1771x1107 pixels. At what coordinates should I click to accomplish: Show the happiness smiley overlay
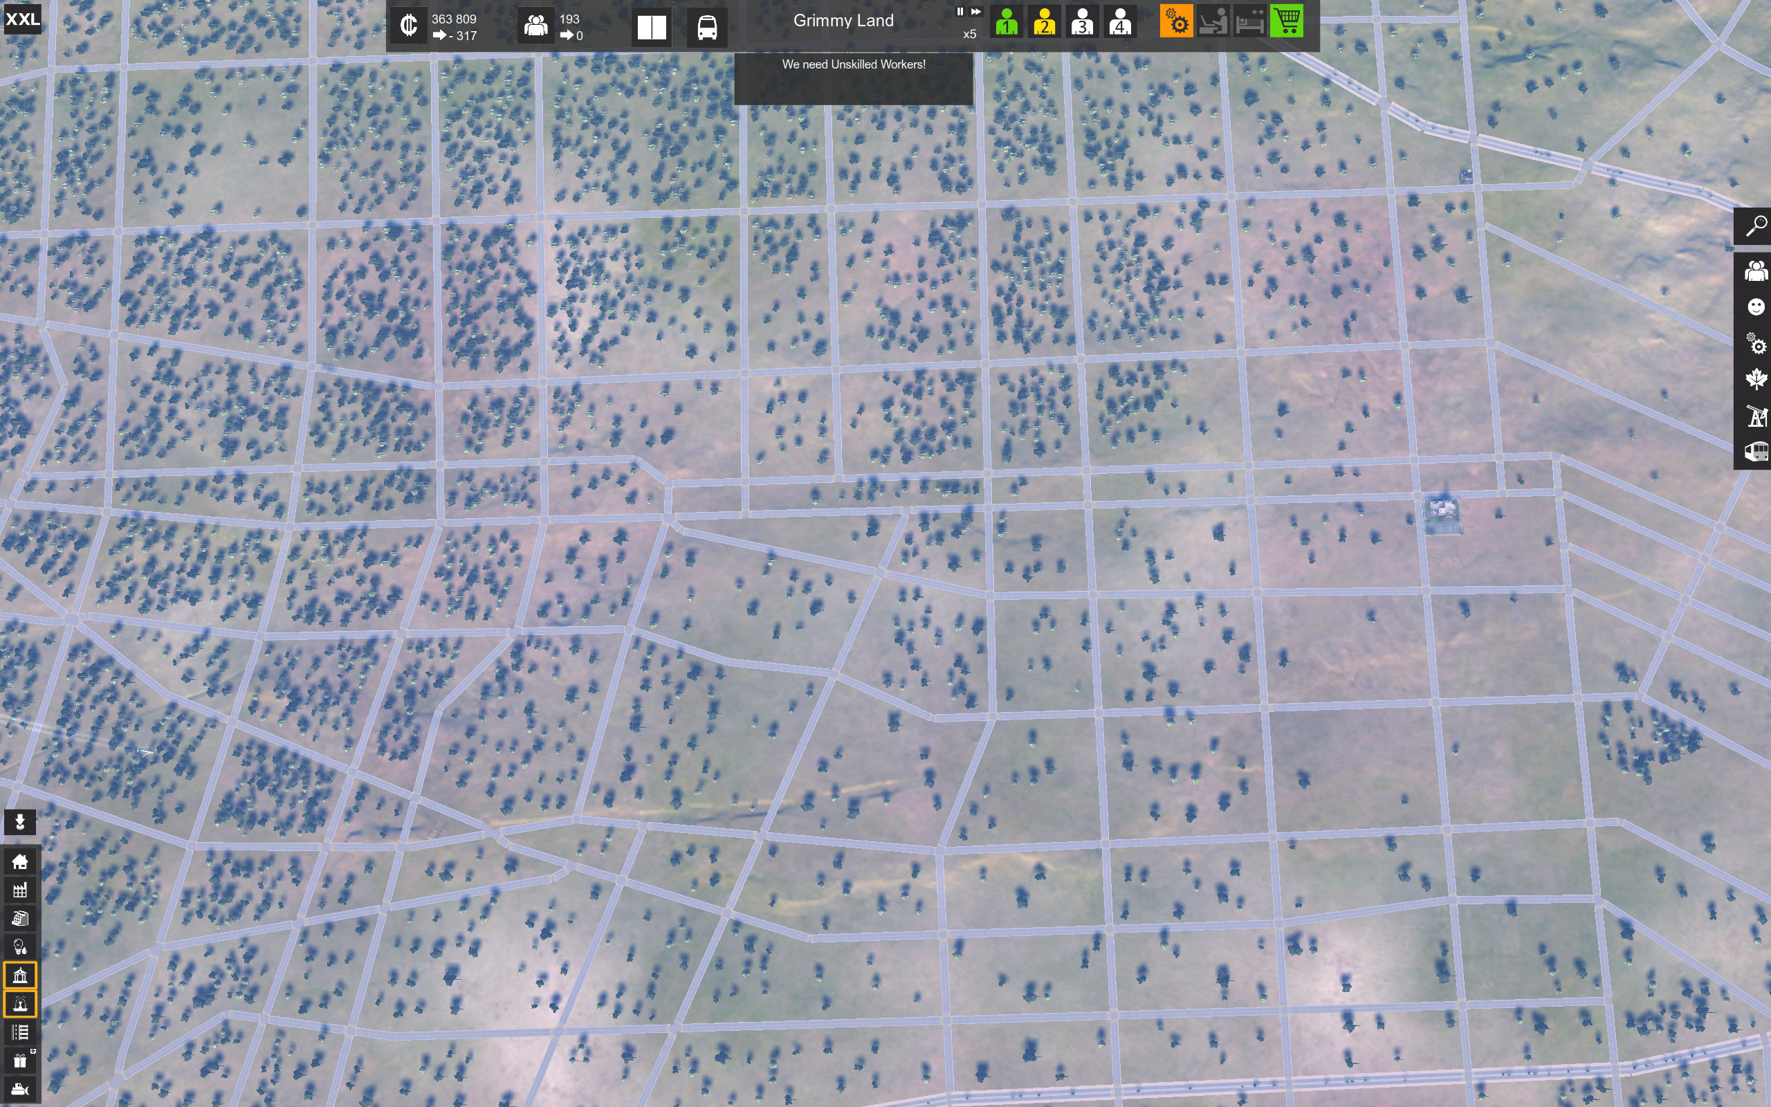[1756, 307]
